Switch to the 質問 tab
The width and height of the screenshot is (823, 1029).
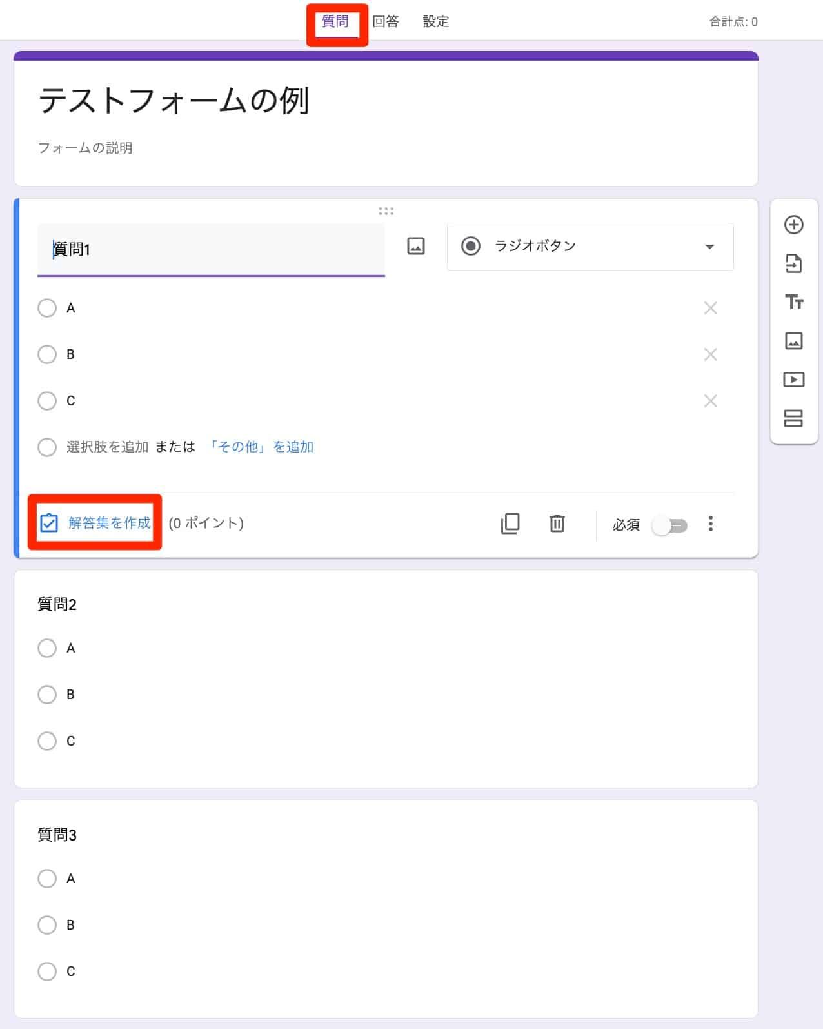coord(335,21)
